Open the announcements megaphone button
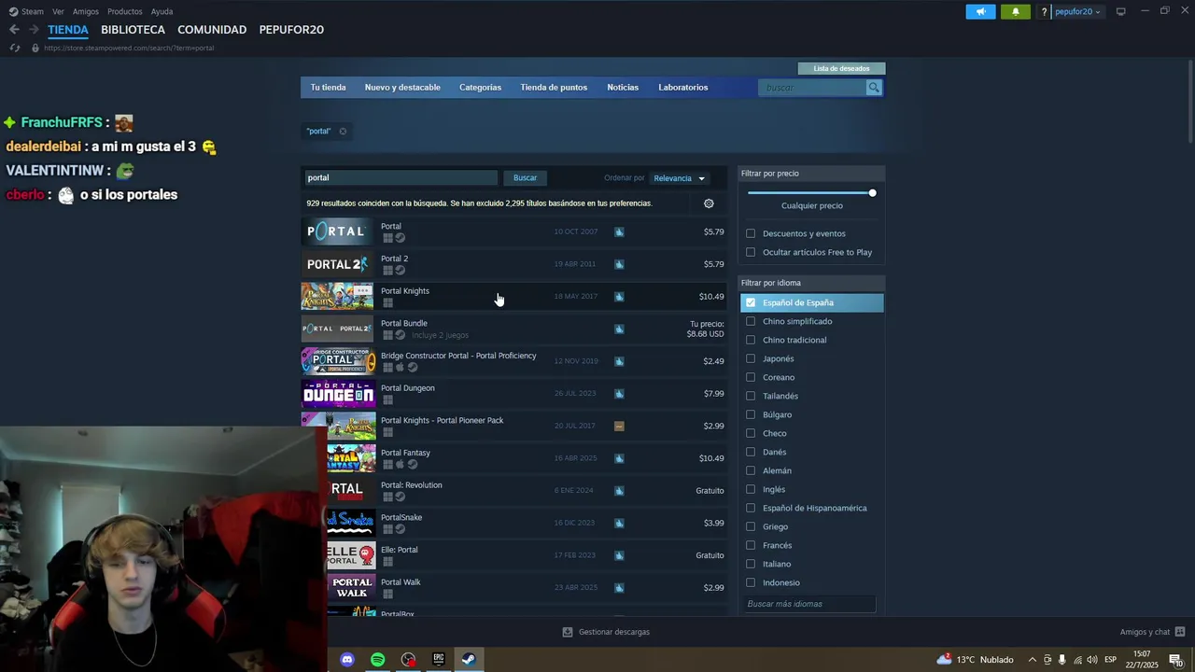The width and height of the screenshot is (1195, 672). coord(980,11)
